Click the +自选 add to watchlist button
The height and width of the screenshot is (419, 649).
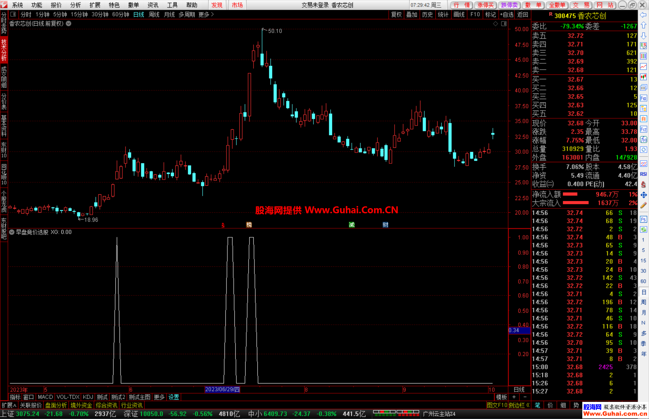pyautogui.click(x=507, y=14)
